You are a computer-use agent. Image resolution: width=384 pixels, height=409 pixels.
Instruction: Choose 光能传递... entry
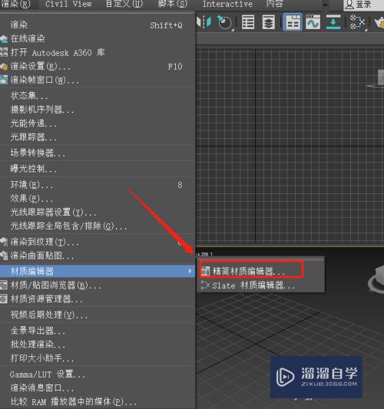[x=97, y=124]
